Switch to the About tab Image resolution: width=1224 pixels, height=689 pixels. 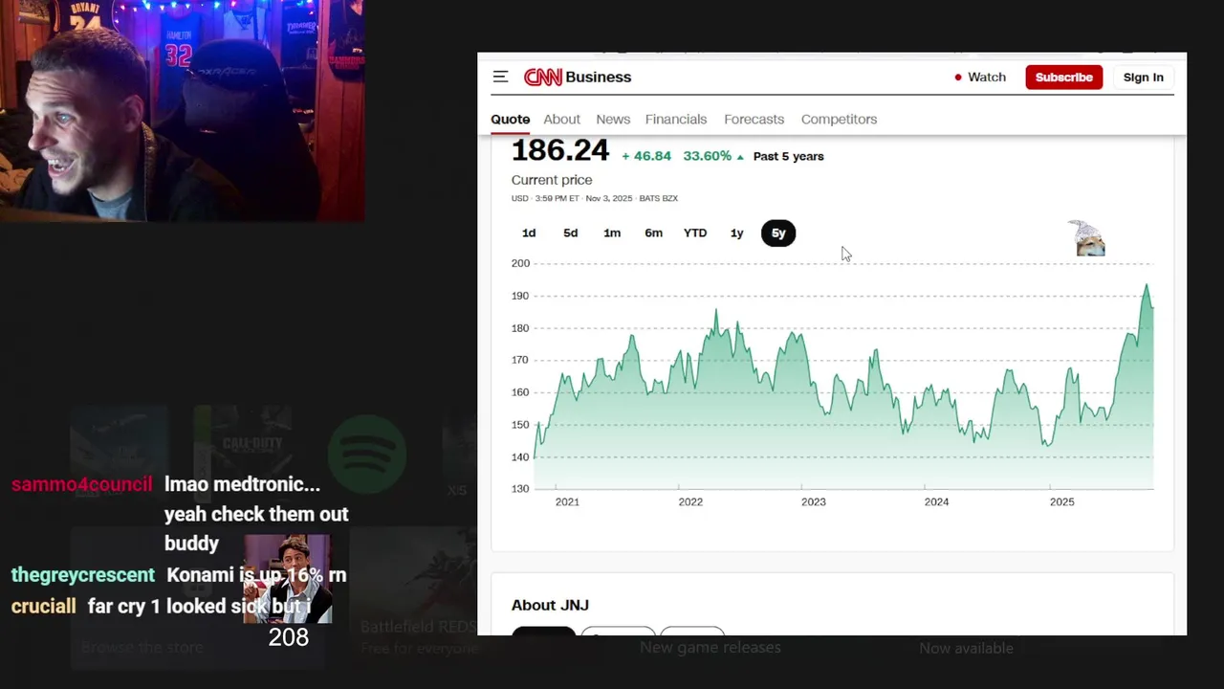[x=562, y=120]
